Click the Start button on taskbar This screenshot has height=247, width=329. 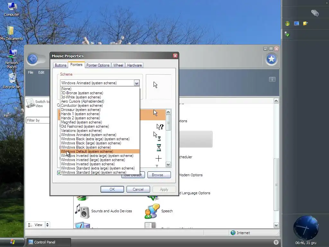tap(12, 242)
